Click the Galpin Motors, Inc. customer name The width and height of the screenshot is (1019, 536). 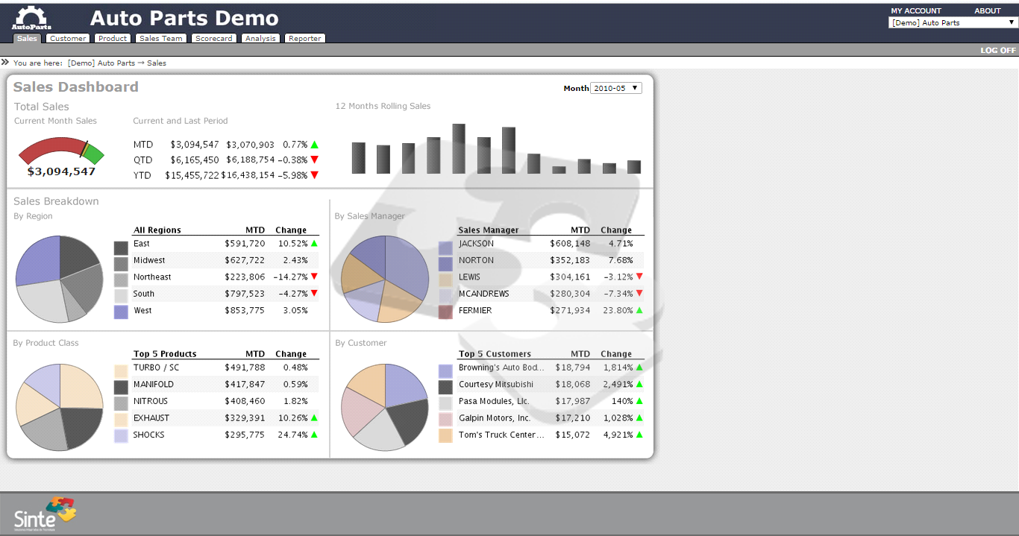pyautogui.click(x=495, y=418)
